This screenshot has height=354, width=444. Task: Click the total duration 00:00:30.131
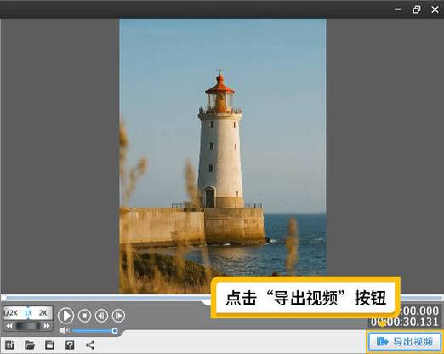pos(405,323)
